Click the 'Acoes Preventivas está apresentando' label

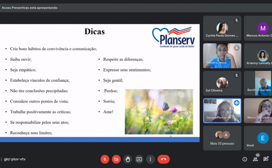[29, 8]
